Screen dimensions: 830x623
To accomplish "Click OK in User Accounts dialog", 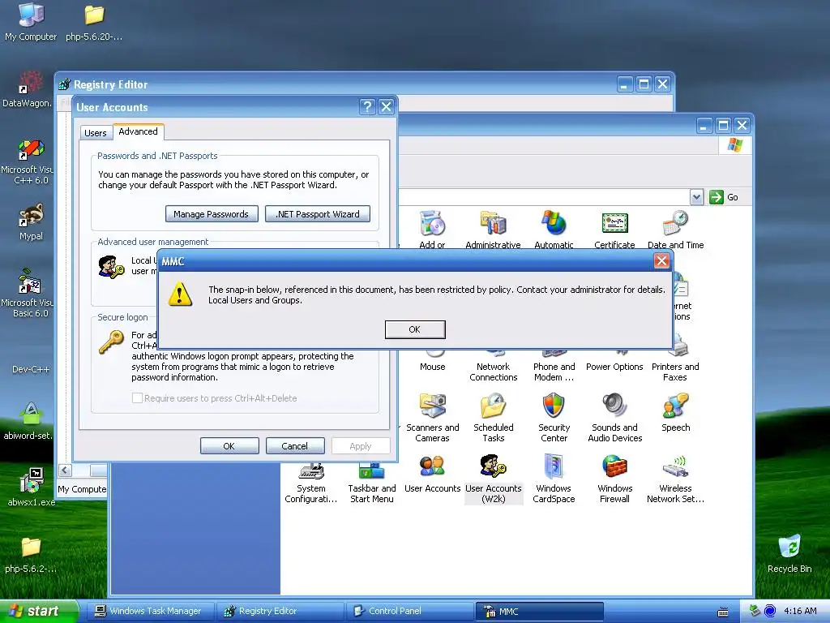I will coord(229,446).
